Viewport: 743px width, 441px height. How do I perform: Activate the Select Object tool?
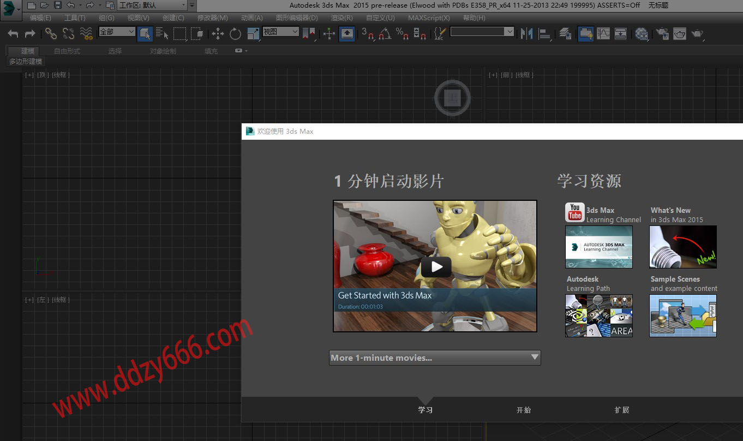coord(145,34)
